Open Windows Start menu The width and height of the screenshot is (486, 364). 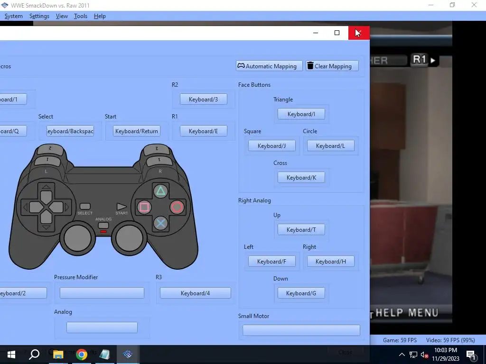tap(11, 355)
